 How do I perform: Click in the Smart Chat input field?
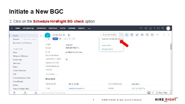coord(94,93)
